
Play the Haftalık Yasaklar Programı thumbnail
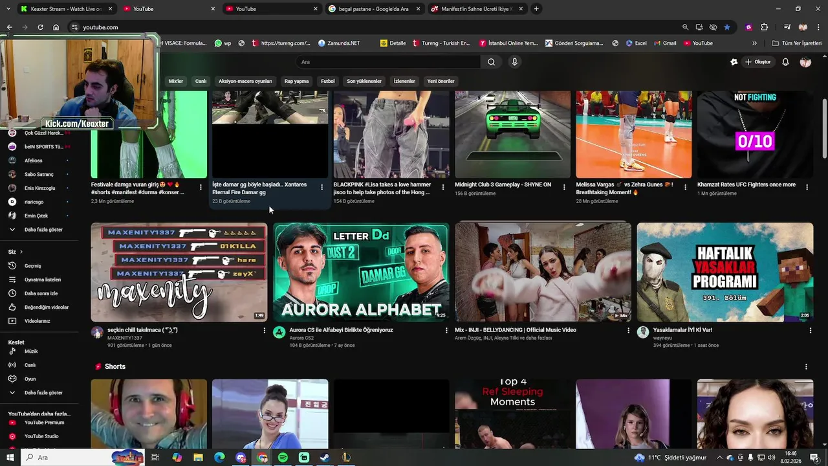(725, 272)
